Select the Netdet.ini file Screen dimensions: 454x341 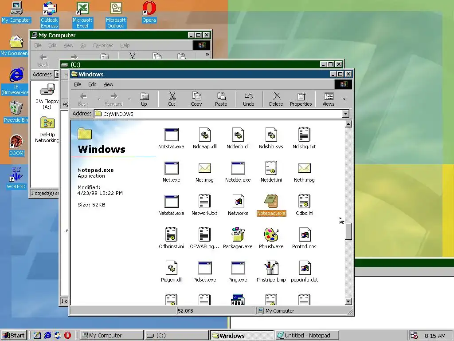pyautogui.click(x=271, y=172)
